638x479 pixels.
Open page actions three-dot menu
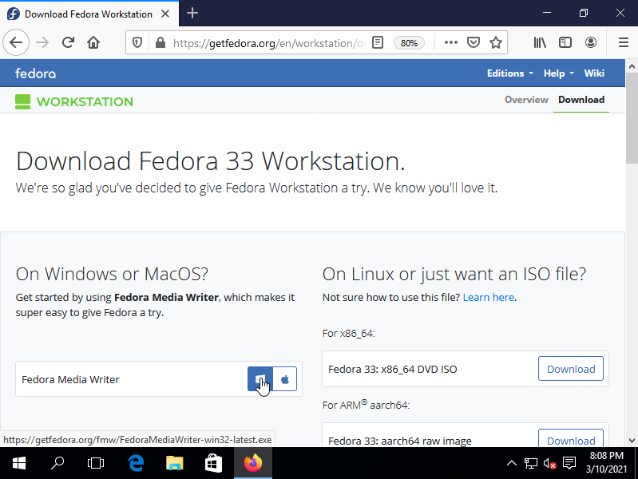(x=451, y=42)
